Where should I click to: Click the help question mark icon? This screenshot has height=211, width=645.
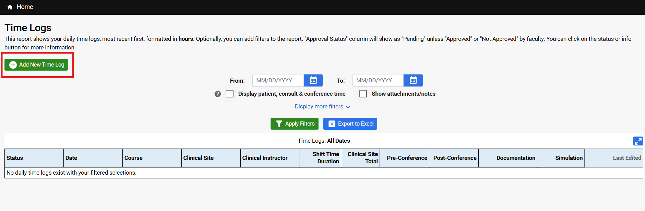tap(218, 94)
